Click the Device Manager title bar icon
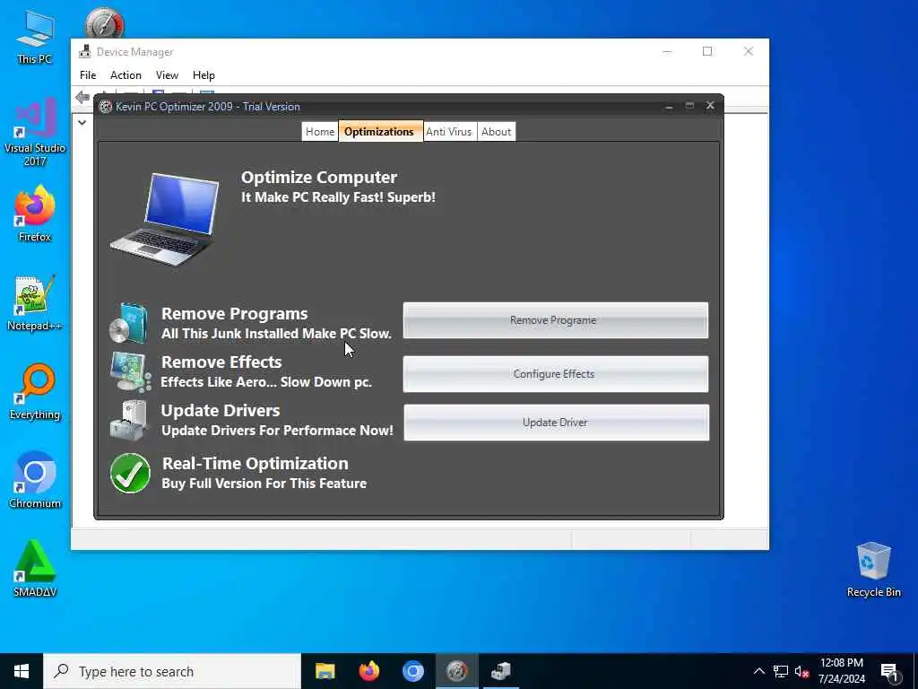The height and width of the screenshot is (689, 918). click(x=85, y=51)
